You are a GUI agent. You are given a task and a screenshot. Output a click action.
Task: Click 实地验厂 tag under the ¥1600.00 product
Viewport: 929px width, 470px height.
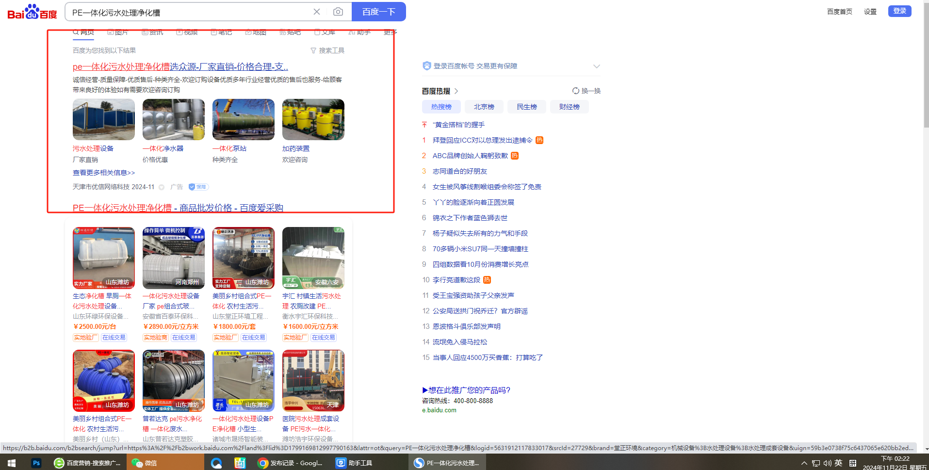click(295, 338)
